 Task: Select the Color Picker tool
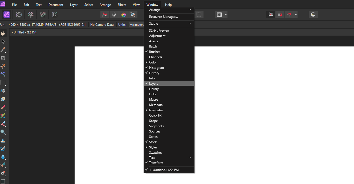click(x=3, y=49)
